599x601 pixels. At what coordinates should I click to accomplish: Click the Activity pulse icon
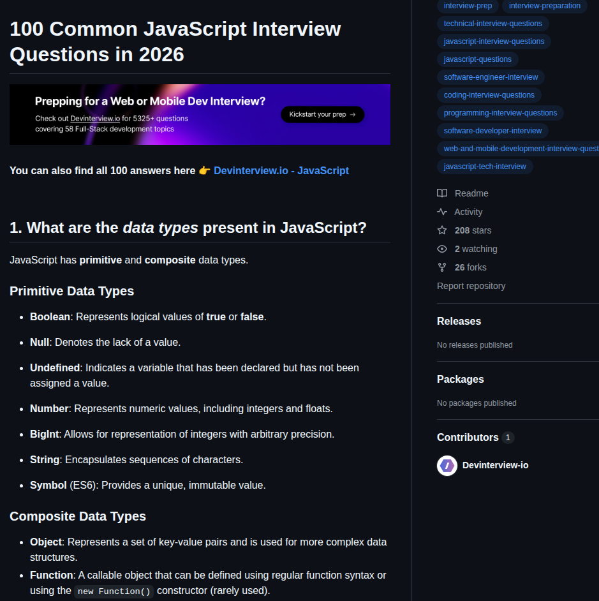point(442,212)
